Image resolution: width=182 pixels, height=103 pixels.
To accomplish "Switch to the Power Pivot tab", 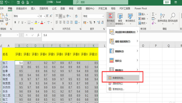I will (x=141, y=8).
